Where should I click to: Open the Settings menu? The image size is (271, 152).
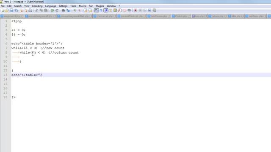(x=63, y=6)
